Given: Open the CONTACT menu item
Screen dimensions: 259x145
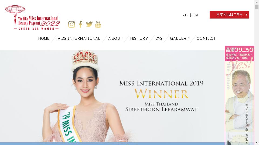Looking at the screenshot, I should [206, 38].
